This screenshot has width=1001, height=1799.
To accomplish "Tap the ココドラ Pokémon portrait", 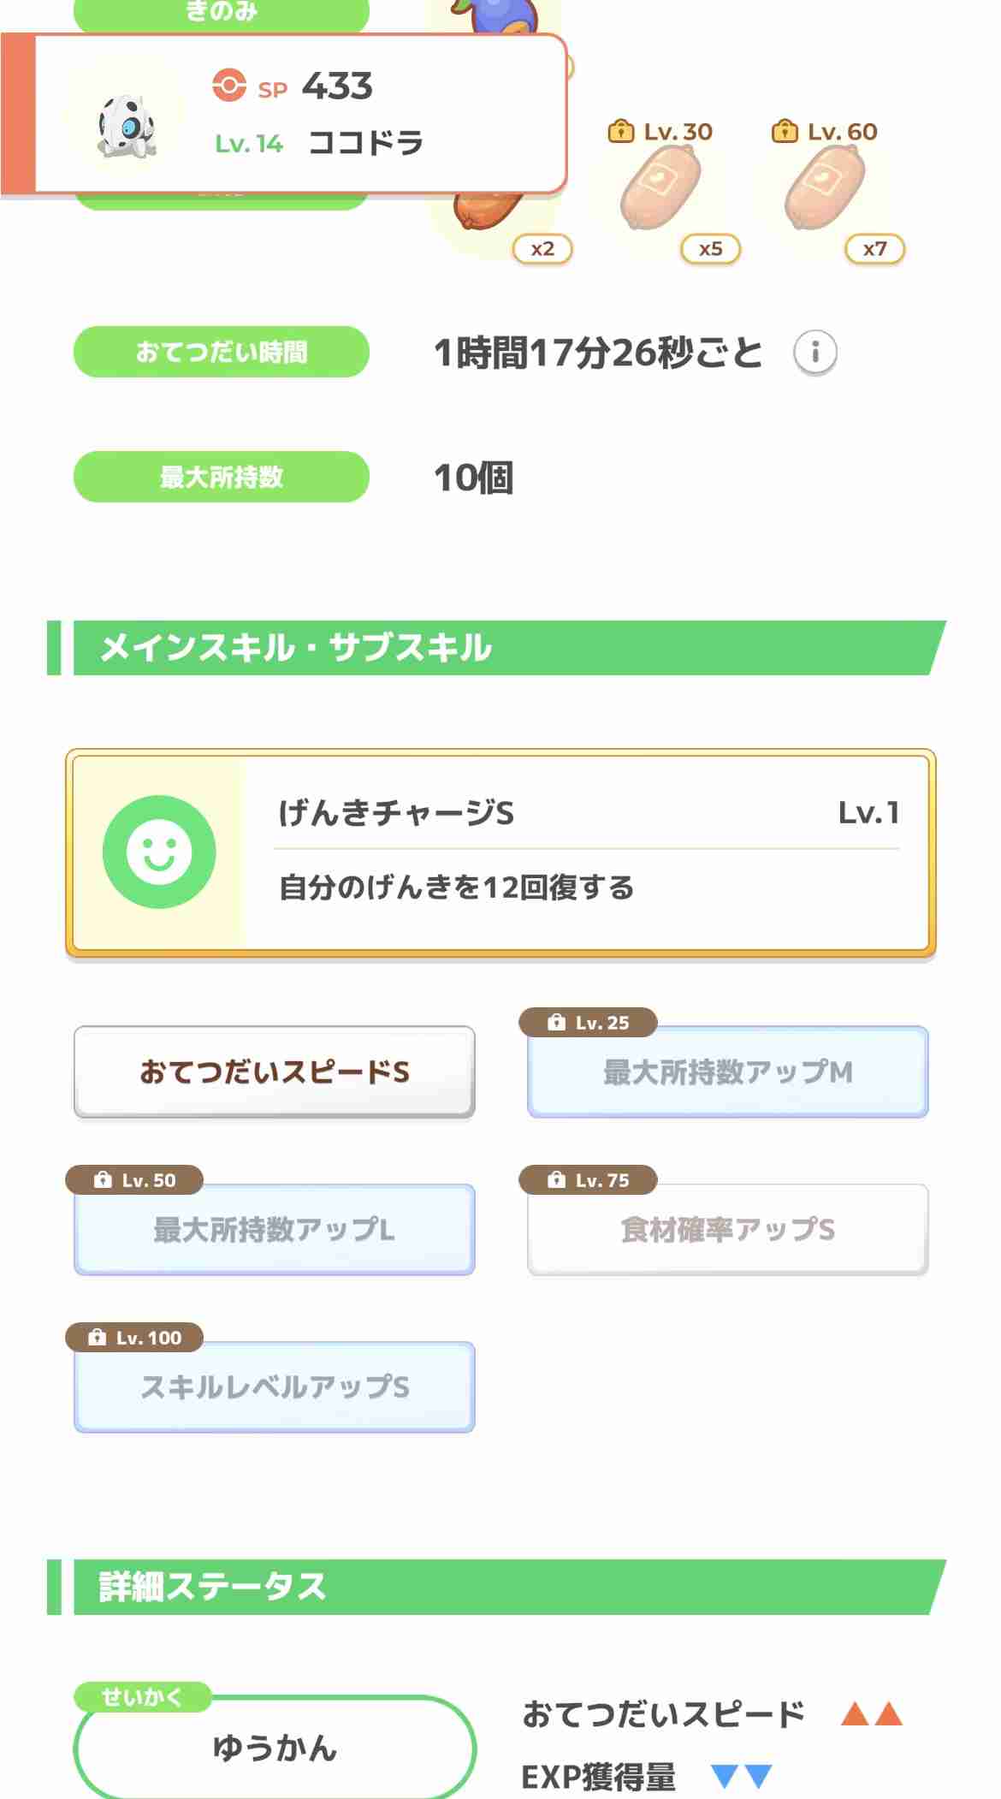I will click(x=126, y=127).
